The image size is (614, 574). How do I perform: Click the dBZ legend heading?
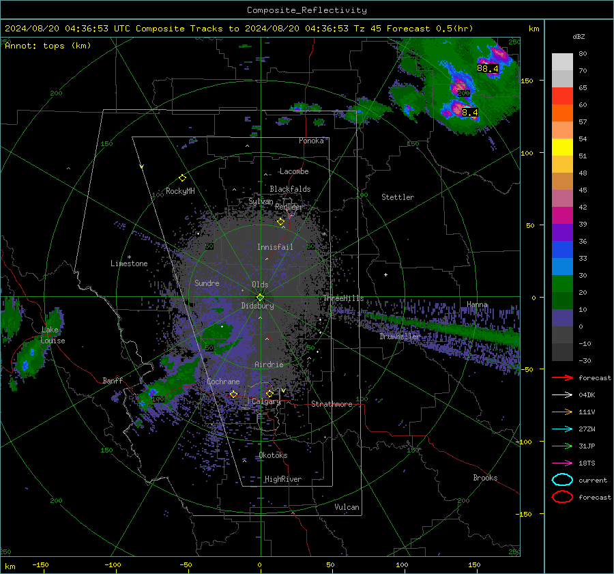point(579,37)
